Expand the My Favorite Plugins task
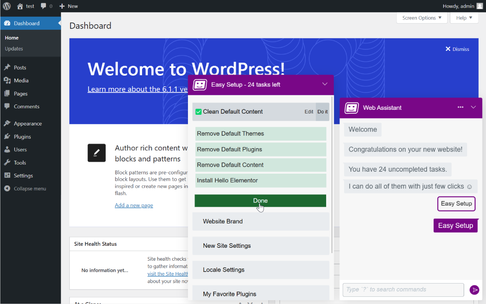 tap(261, 294)
